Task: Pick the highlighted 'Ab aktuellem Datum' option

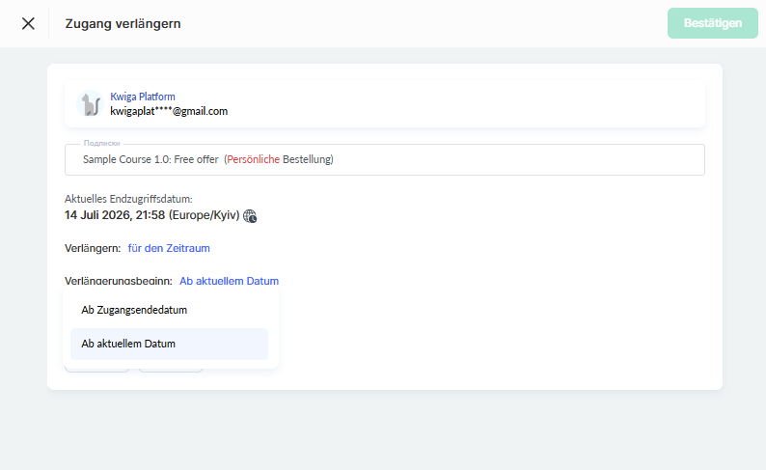Action: pos(169,344)
